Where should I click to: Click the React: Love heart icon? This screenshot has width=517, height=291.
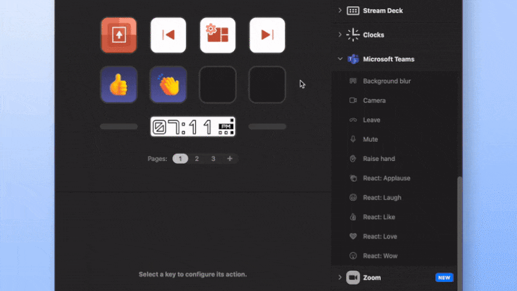point(353,236)
